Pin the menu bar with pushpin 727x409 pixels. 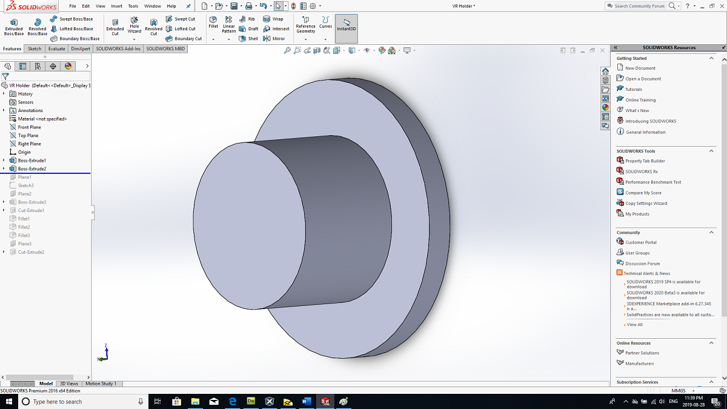[188, 6]
